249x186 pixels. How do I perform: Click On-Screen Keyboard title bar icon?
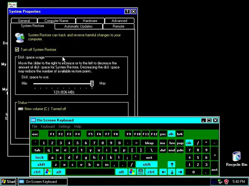point(33,120)
